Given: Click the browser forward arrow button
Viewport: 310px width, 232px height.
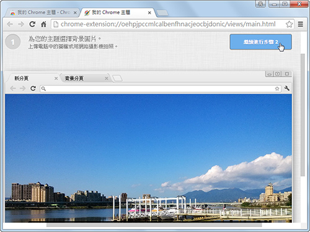Looking at the screenshot, I should [21, 24].
